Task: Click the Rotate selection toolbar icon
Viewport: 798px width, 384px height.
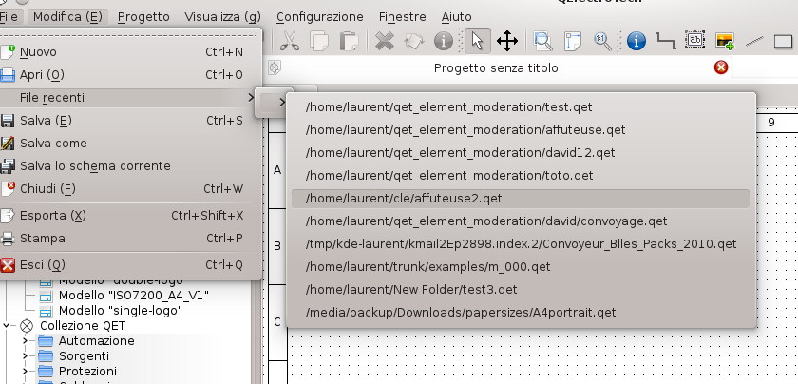Action: pyautogui.click(x=414, y=41)
